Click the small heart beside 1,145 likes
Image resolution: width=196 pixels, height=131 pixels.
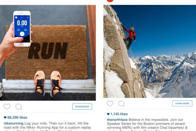point(108,114)
